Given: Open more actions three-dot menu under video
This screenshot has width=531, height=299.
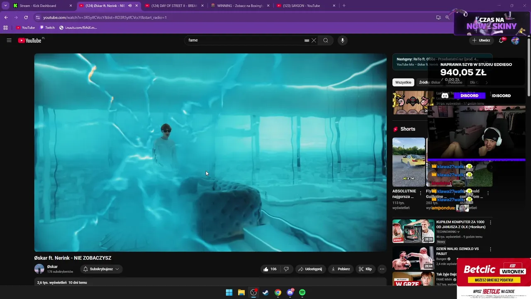Looking at the screenshot, I should 382,269.
